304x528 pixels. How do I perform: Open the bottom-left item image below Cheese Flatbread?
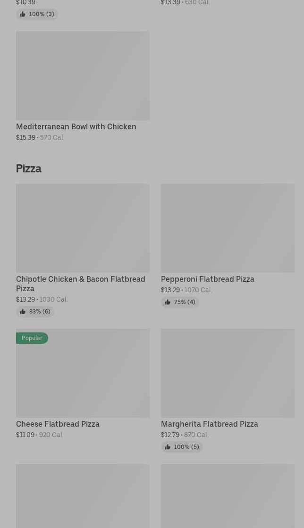83,496
